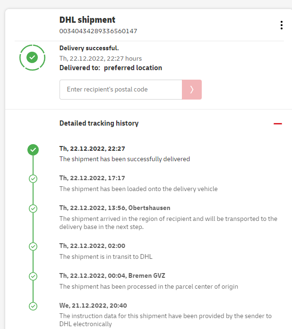
Task: Click the 'DHL shipment' title
Action: point(87,20)
